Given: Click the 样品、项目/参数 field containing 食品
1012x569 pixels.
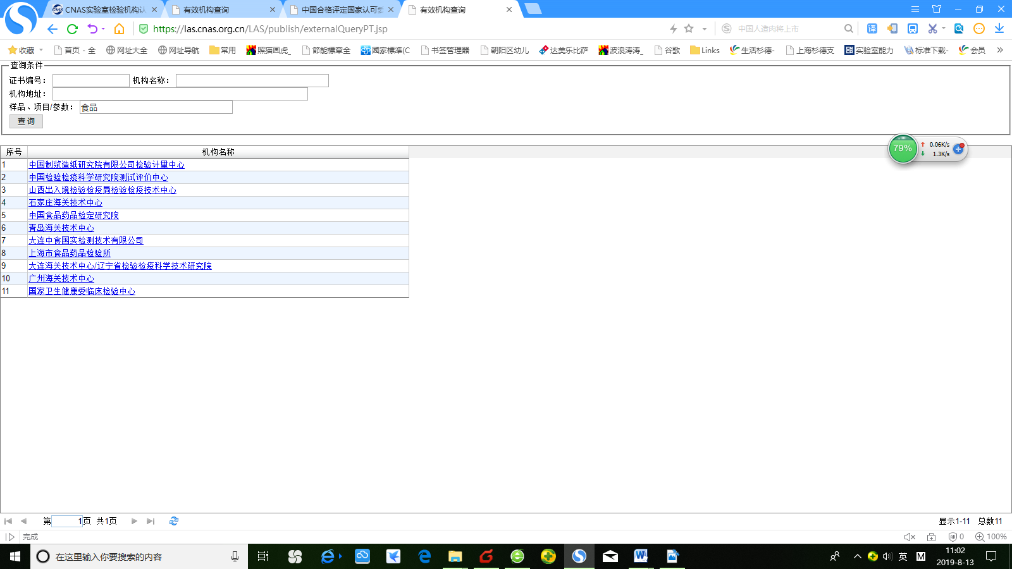Looking at the screenshot, I should click(156, 107).
